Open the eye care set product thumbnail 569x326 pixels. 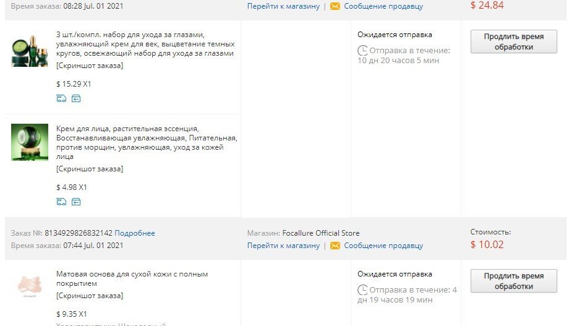pyautogui.click(x=29, y=51)
